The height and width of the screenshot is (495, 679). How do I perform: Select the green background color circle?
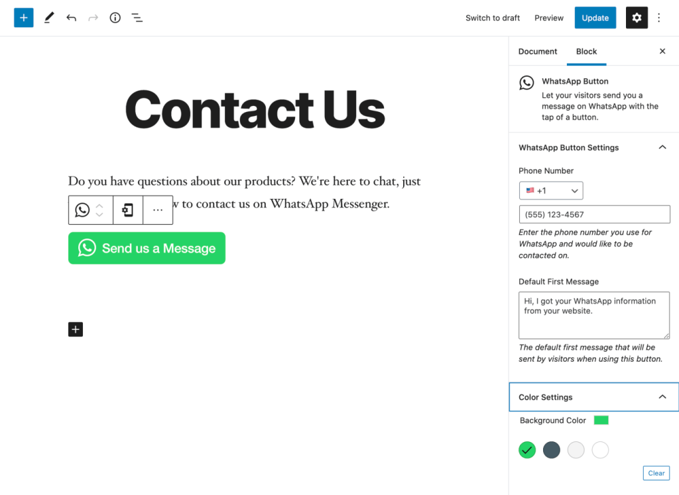point(527,450)
